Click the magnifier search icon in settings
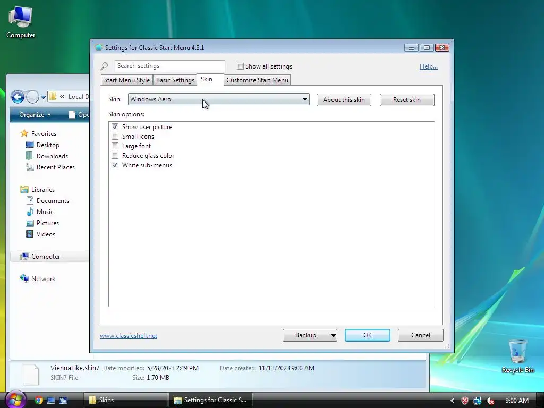 [104, 65]
